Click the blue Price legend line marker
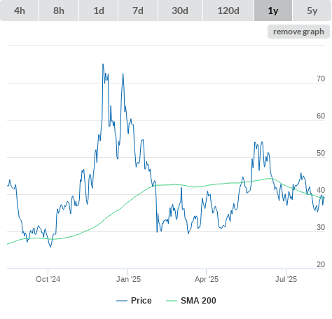 (x=122, y=301)
